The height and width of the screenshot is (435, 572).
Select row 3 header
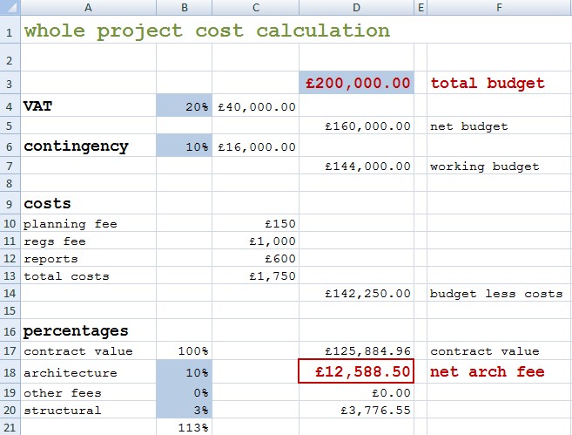point(10,84)
